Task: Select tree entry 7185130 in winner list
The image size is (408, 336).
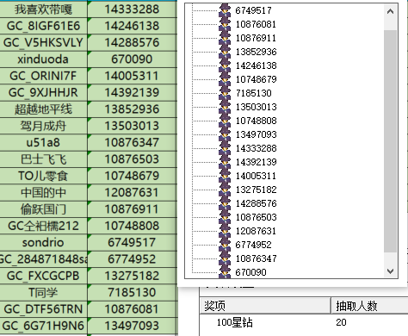Action: [253, 93]
